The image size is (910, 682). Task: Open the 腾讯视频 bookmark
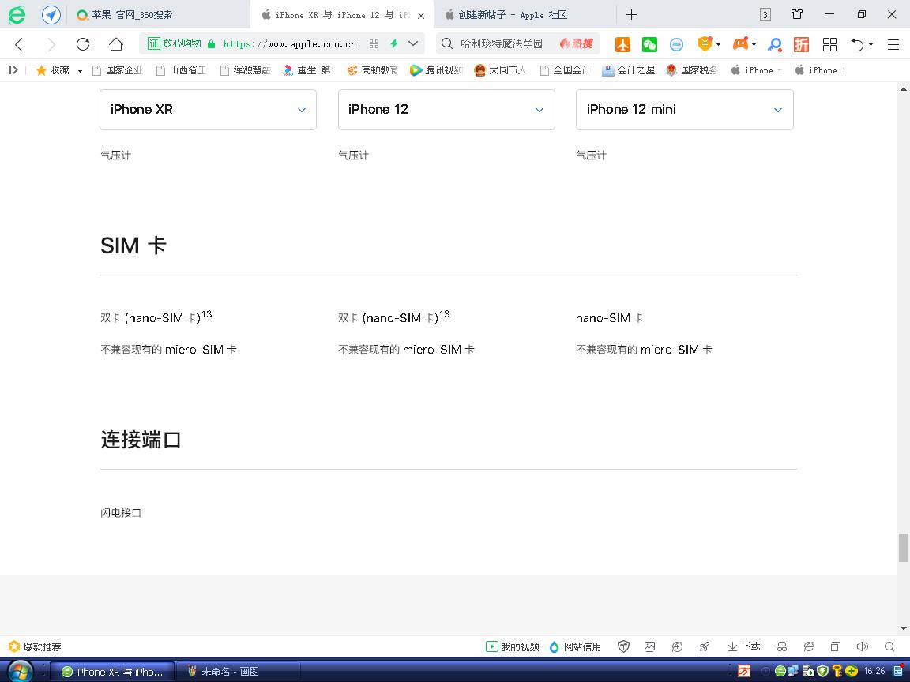(436, 70)
